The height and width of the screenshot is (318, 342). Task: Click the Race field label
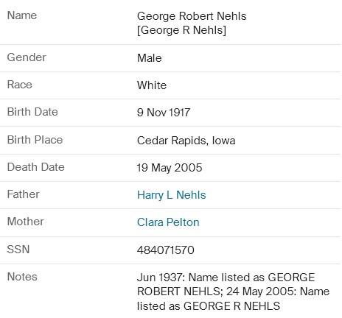(x=20, y=85)
